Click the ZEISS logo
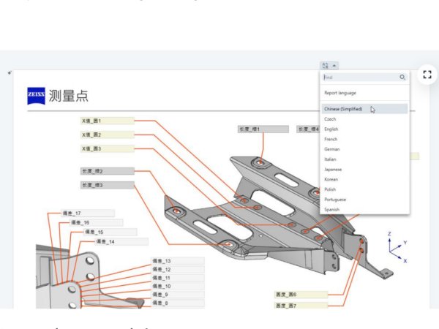The height and width of the screenshot is (329, 439). pyautogui.click(x=36, y=96)
